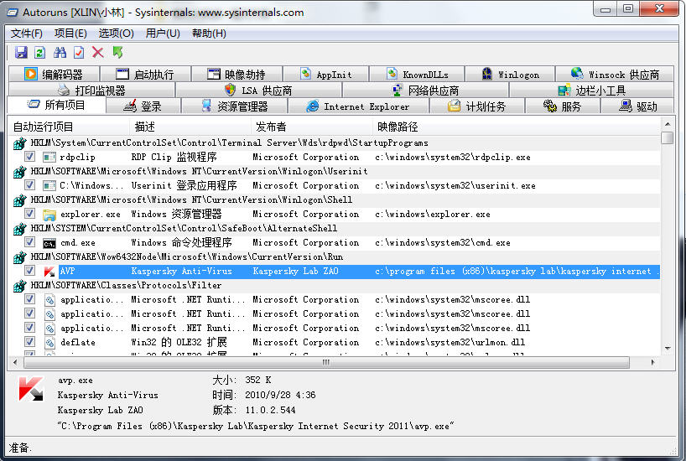Switch to the 编解码器 tab
The image size is (686, 461).
[54, 74]
